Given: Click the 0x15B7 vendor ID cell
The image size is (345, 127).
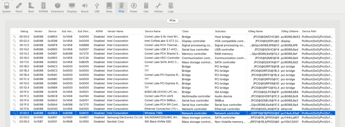Looking at the screenshot, I should [38, 121].
